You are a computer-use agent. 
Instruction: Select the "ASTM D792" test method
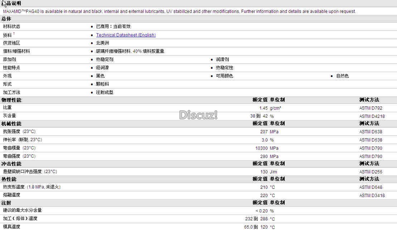371,108
